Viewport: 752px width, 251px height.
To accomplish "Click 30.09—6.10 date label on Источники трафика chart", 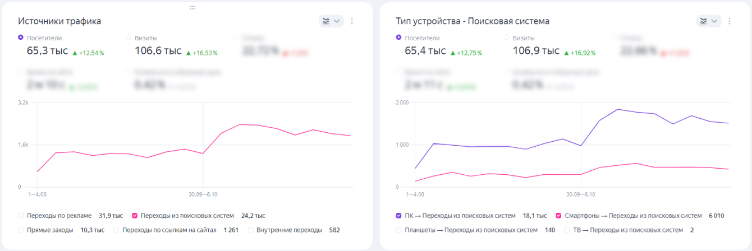I will tap(203, 194).
